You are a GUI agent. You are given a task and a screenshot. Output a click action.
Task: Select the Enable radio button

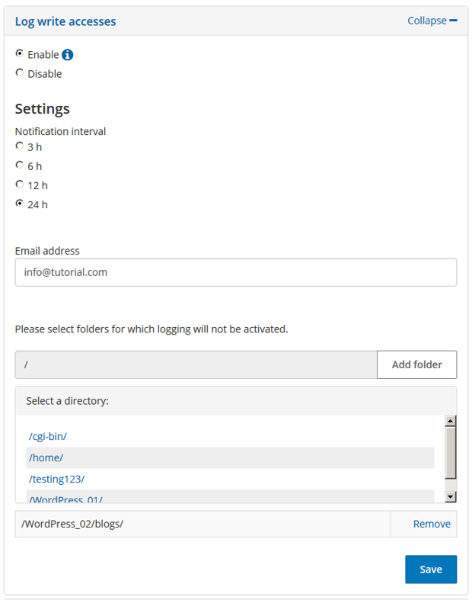(x=20, y=54)
